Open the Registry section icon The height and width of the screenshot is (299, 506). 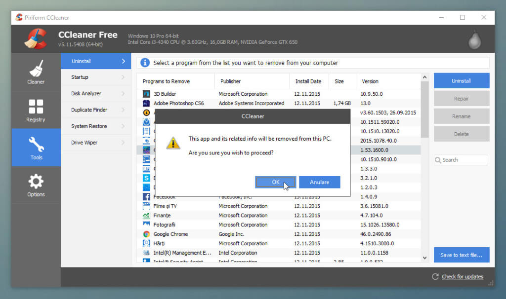click(36, 110)
